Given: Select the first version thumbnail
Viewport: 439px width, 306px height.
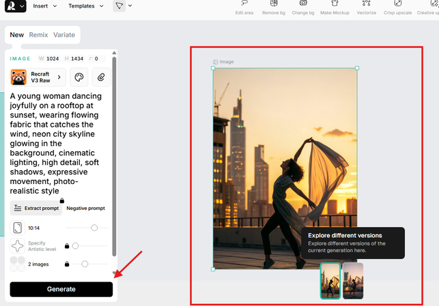Looking at the screenshot, I should pyautogui.click(x=330, y=281).
